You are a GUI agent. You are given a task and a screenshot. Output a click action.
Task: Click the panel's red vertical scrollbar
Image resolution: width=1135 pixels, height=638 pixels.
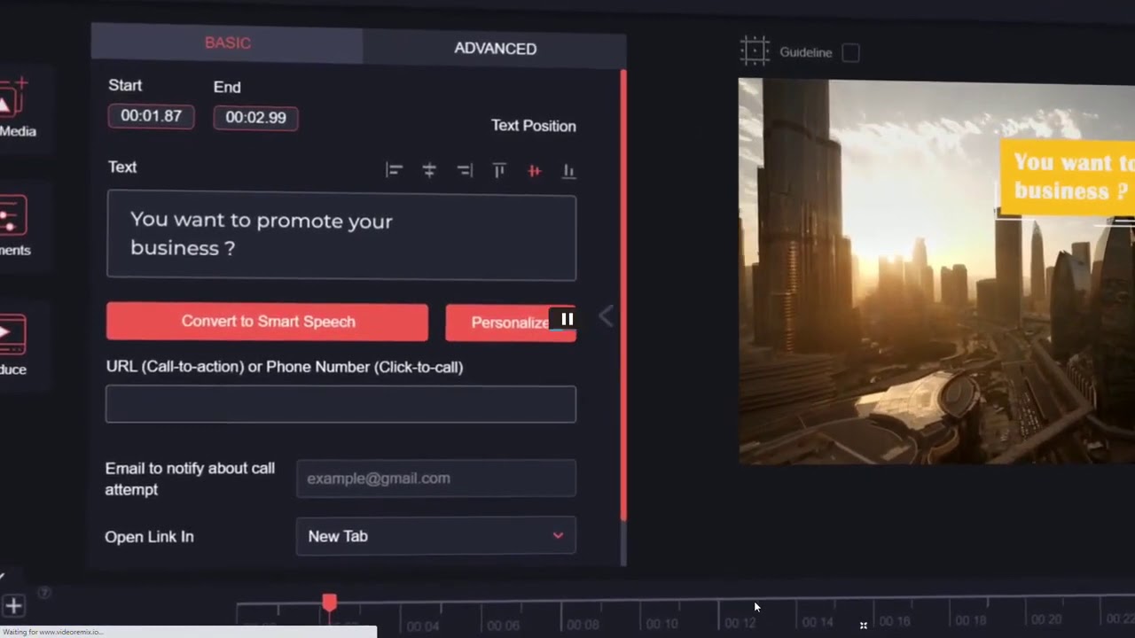click(623, 294)
